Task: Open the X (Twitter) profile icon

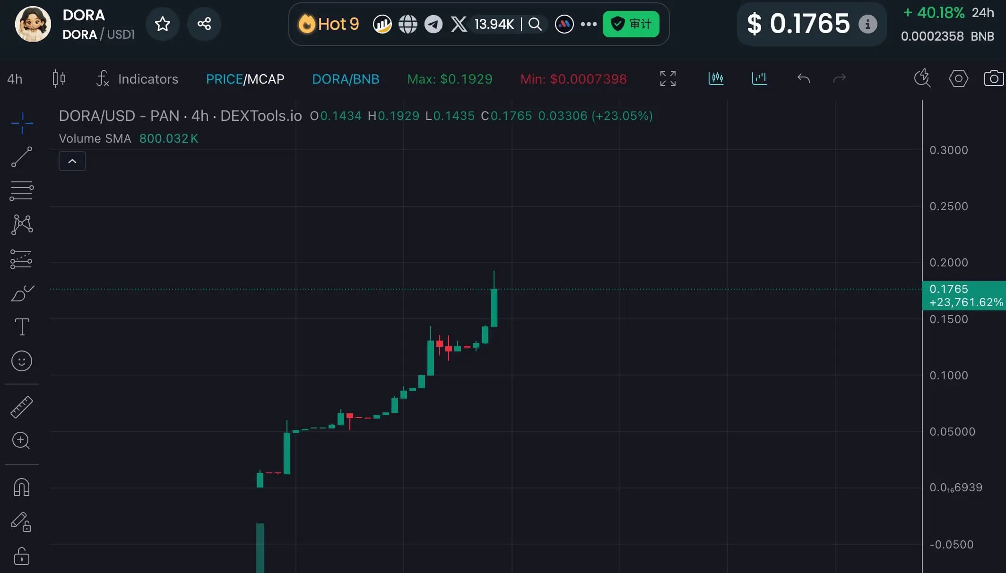Action: pyautogui.click(x=459, y=24)
